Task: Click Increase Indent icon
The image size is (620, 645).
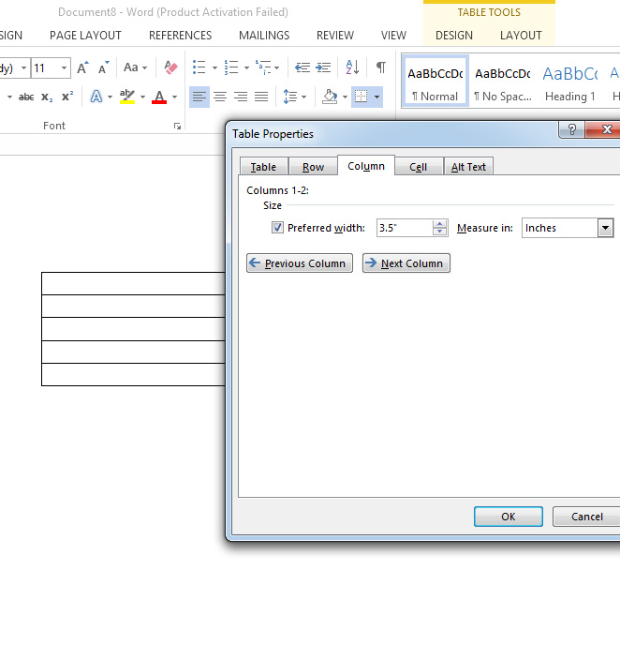Action: [323, 67]
